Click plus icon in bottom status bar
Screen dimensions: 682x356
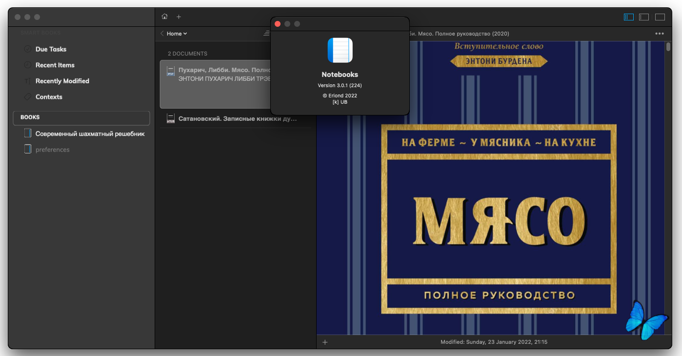325,342
